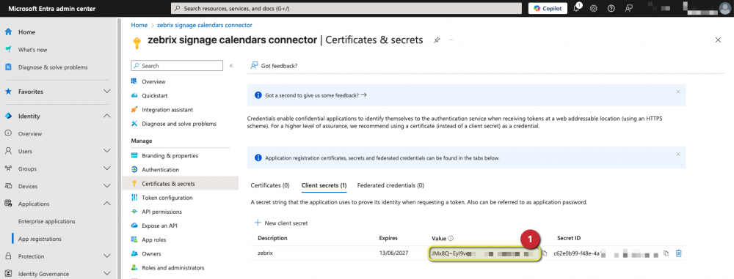The height and width of the screenshot is (279, 734).
Task: Click Got feedback? button
Action: 275,66
